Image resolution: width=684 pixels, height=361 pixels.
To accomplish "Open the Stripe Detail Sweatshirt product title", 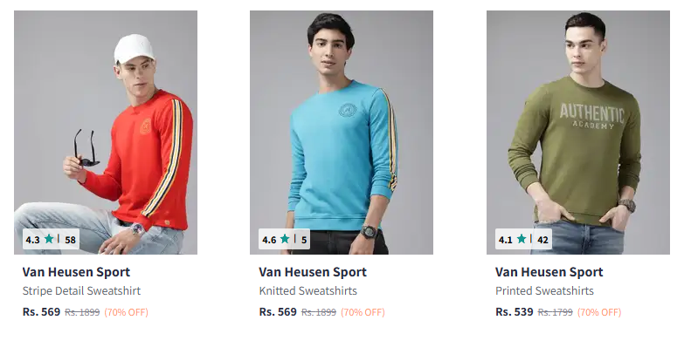I will [x=81, y=291].
